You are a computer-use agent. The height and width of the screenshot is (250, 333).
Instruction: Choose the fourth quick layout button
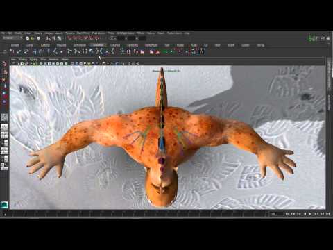coord(4,151)
